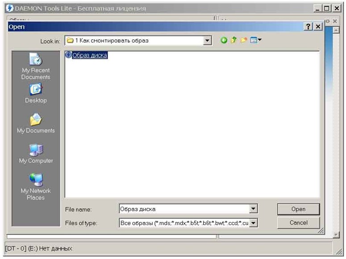This screenshot has width=346, height=259.
Task: Open My Computer location
Action: tap(36, 154)
